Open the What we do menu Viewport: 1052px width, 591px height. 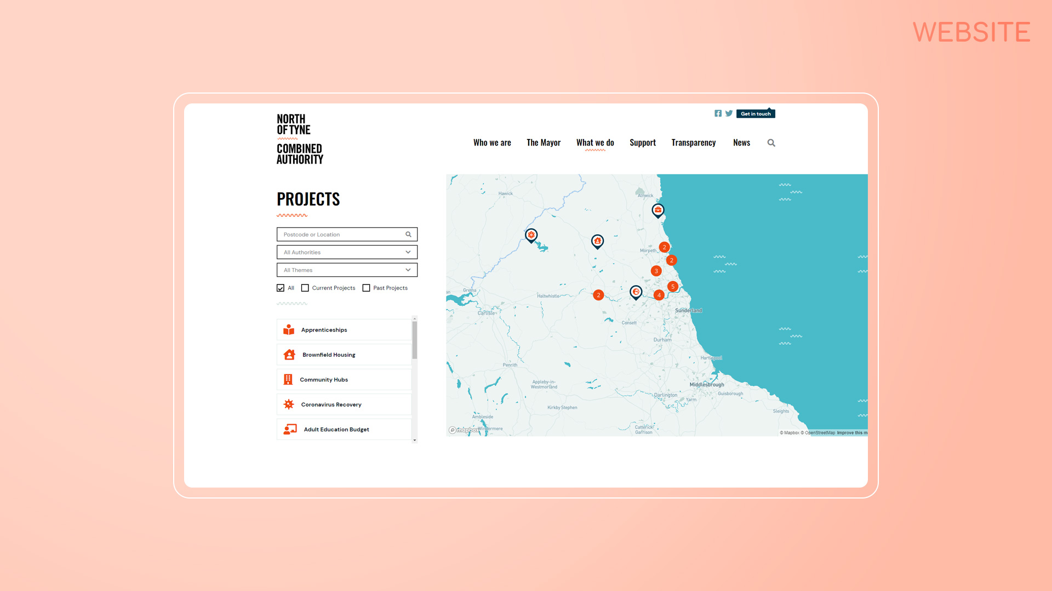coord(595,143)
